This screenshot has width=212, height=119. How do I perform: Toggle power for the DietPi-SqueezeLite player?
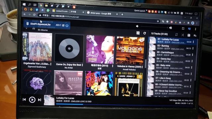[x=67, y=25]
